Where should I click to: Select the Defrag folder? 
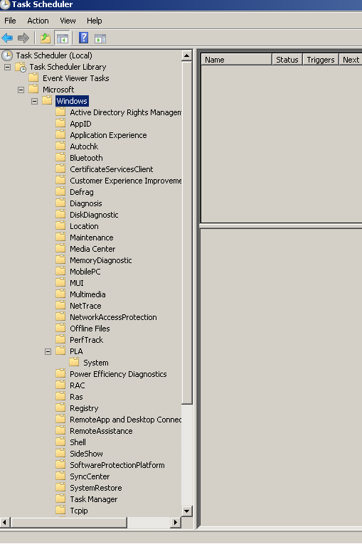(x=82, y=192)
